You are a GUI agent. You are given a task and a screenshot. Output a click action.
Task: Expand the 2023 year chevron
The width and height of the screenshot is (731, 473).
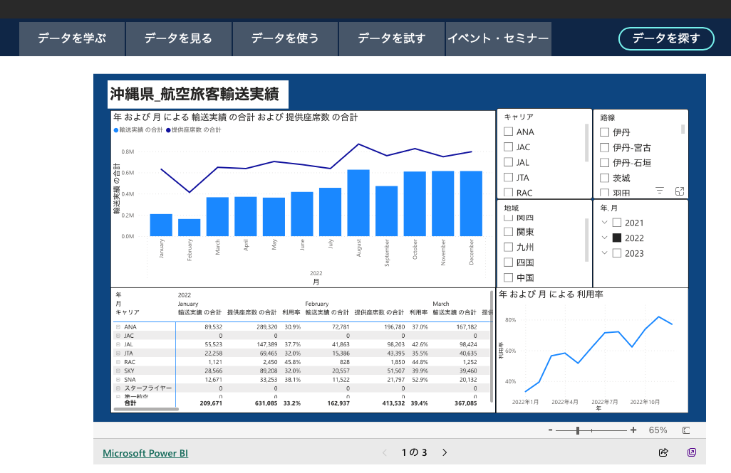coord(604,253)
